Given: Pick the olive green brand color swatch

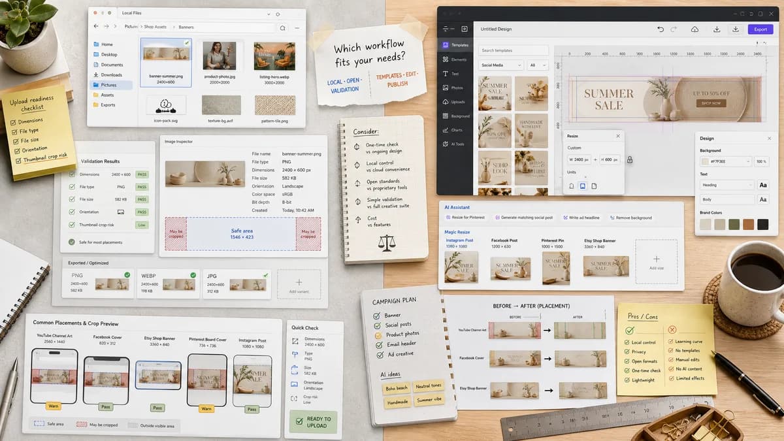Looking at the screenshot, I should pyautogui.click(x=734, y=224).
